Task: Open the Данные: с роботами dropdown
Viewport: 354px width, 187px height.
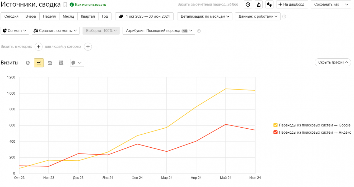Action: [x=258, y=16]
